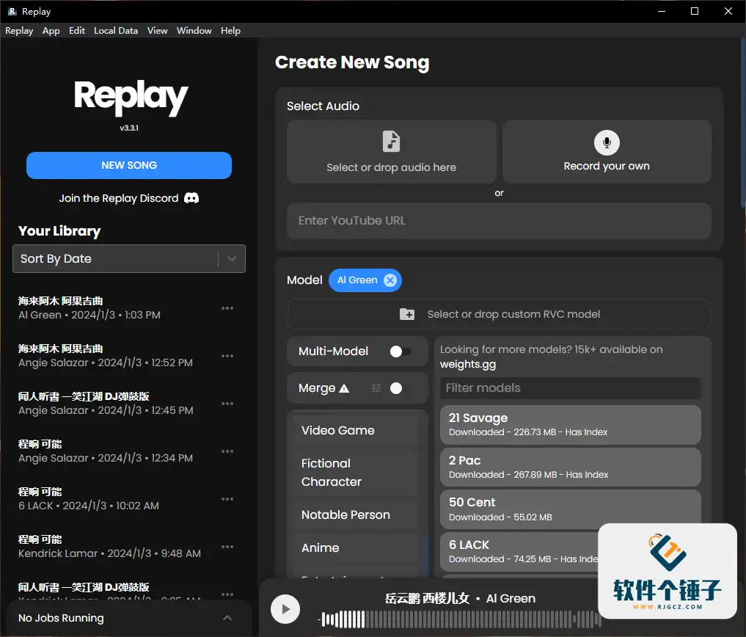This screenshot has height=637, width=746.
Task: Follow the weights.gg link
Action: pyautogui.click(x=468, y=365)
